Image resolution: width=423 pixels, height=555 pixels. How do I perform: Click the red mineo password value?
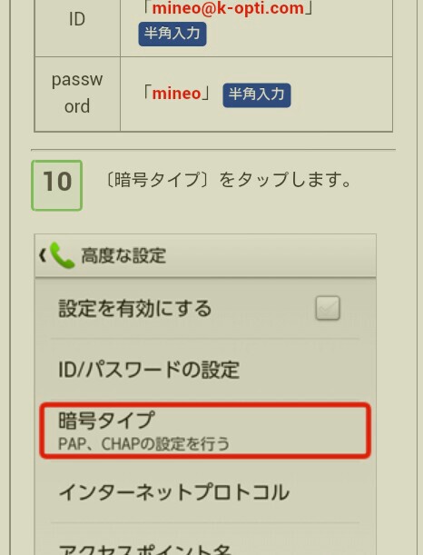click(x=176, y=94)
